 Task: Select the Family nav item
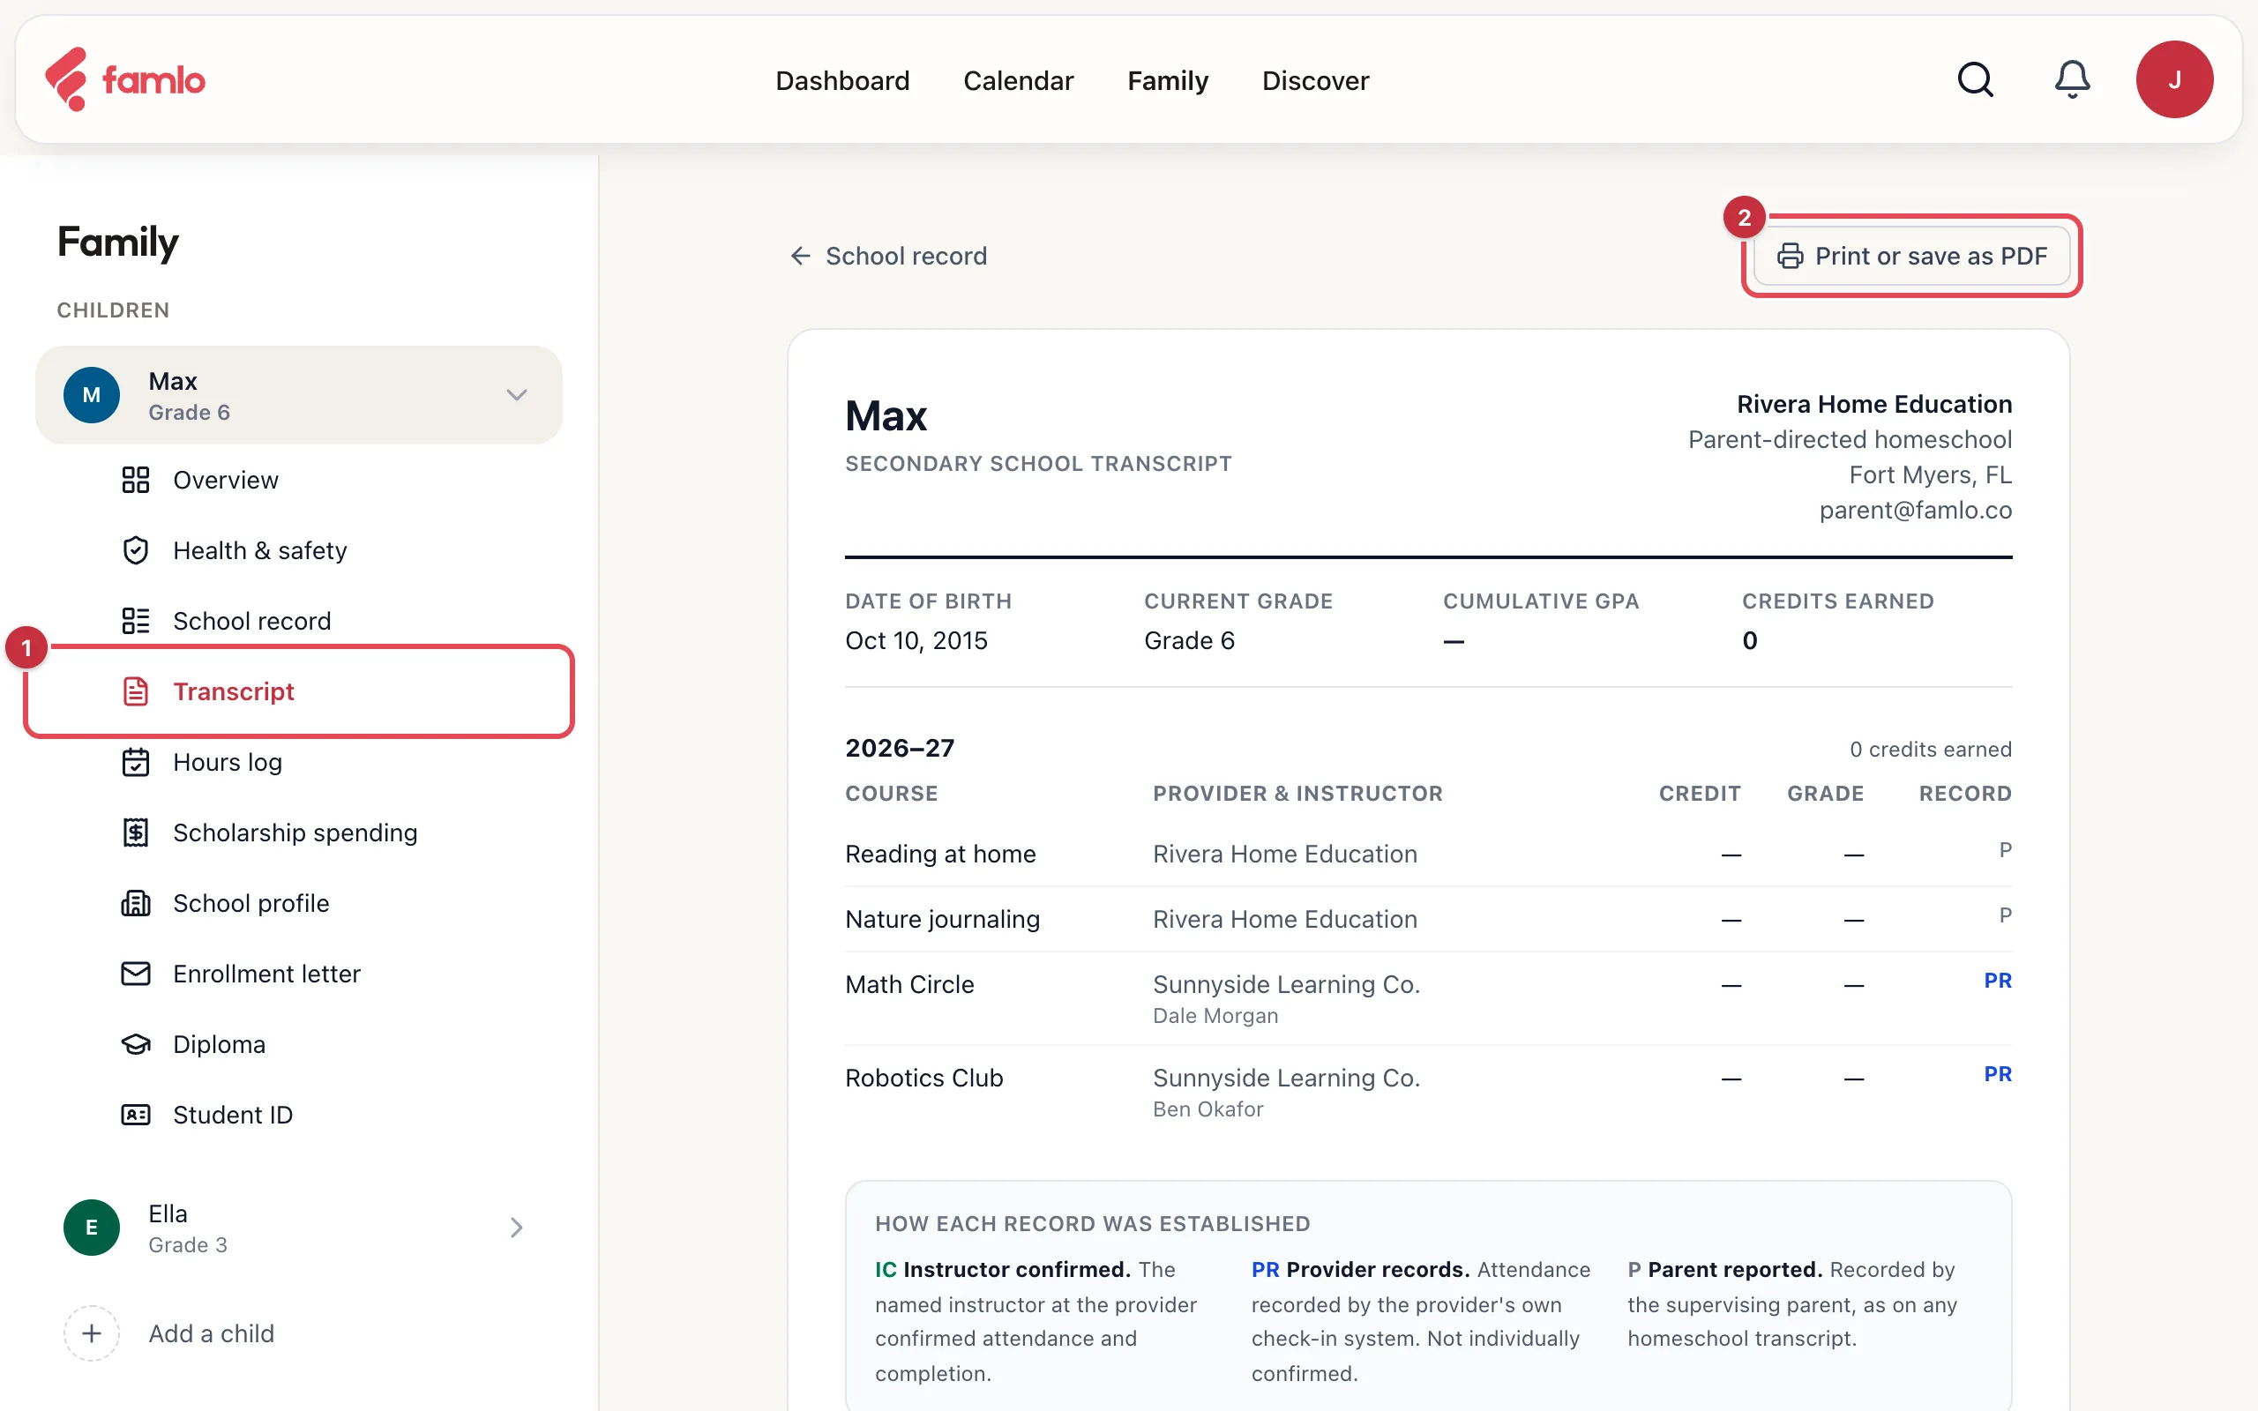pos(1167,81)
